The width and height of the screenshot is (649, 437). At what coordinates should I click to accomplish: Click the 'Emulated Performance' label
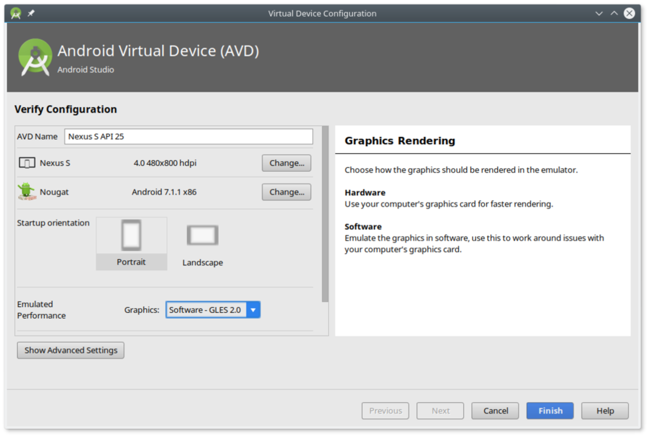tap(41, 310)
